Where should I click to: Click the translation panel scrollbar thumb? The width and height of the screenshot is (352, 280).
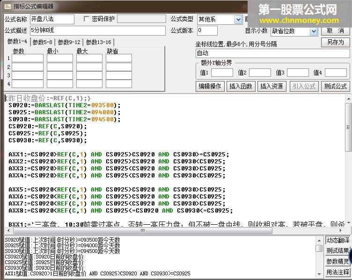click(319, 248)
